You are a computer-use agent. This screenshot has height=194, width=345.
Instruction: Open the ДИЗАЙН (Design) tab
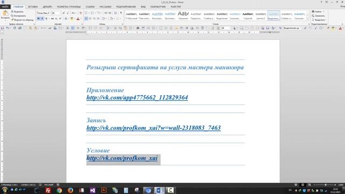tap(47, 6)
